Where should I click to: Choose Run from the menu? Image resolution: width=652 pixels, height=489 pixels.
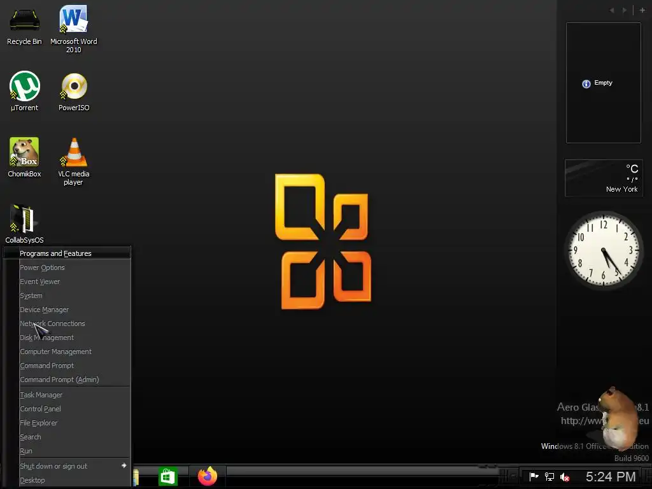(67, 451)
